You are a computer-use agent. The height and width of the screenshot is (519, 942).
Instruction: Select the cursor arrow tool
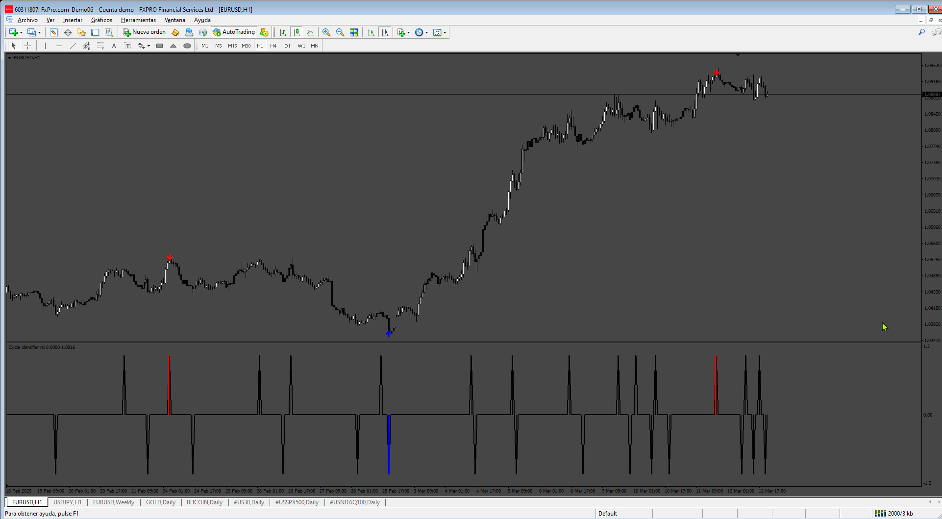[14, 46]
